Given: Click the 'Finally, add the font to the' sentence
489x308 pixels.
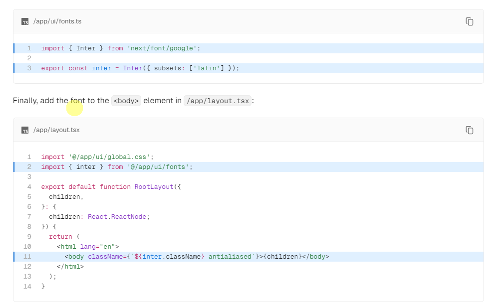Looking at the screenshot, I should point(61,101).
